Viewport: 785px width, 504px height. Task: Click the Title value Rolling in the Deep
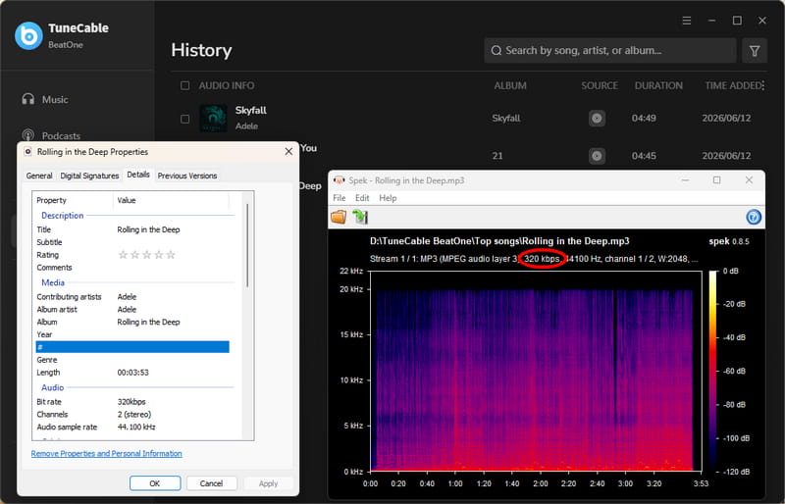pyautogui.click(x=149, y=229)
